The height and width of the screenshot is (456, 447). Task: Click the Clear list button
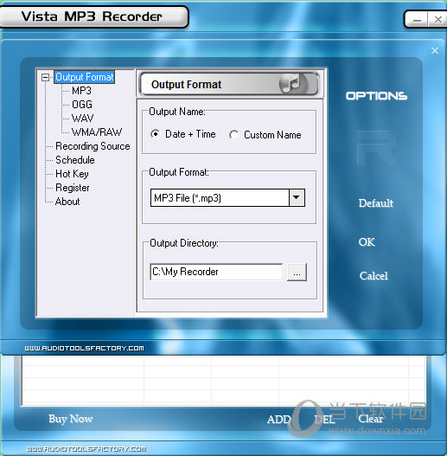click(371, 419)
